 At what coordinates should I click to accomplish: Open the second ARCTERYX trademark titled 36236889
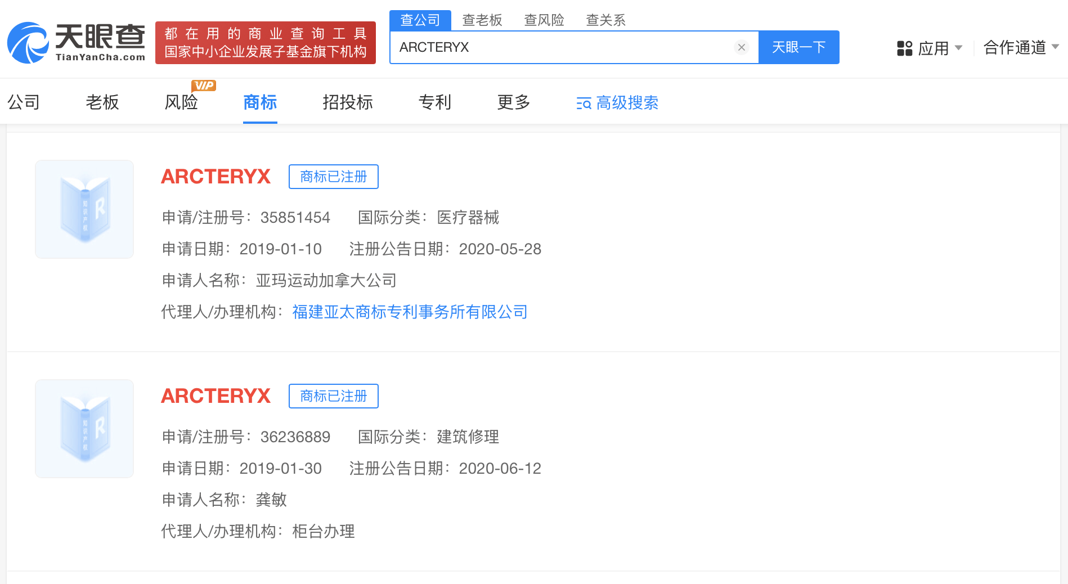(x=216, y=396)
